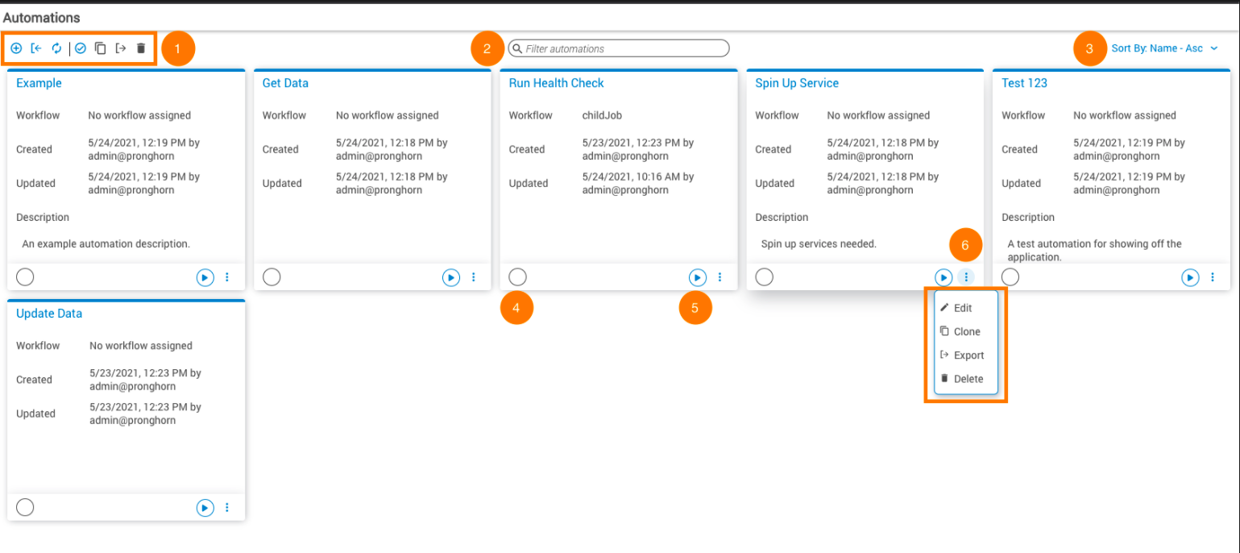The width and height of the screenshot is (1240, 553).
Task: Open the Spin Up Service title link
Action: [x=797, y=83]
